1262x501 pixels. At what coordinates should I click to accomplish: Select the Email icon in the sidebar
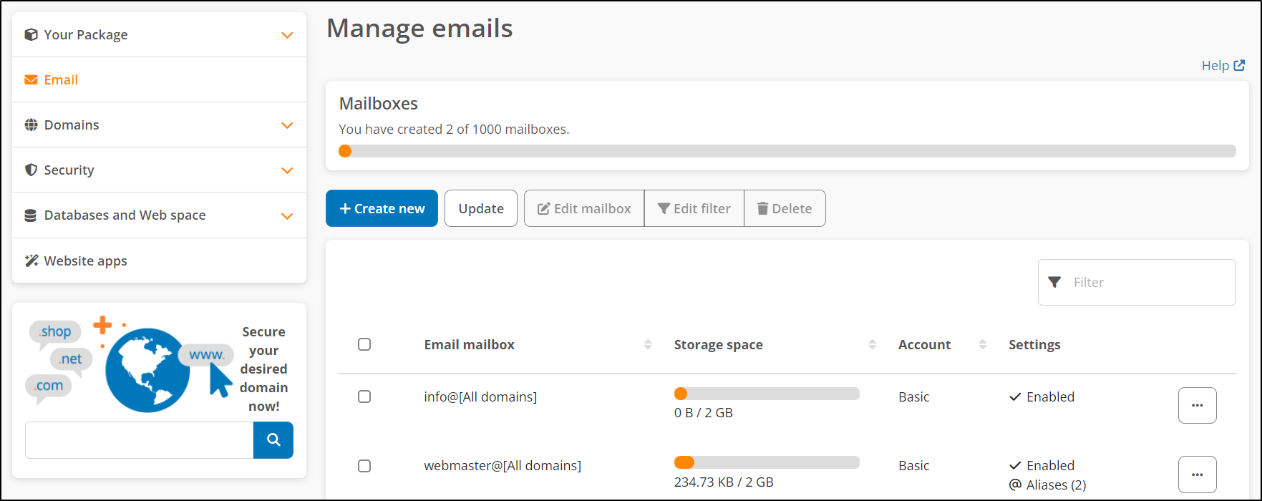pos(29,79)
